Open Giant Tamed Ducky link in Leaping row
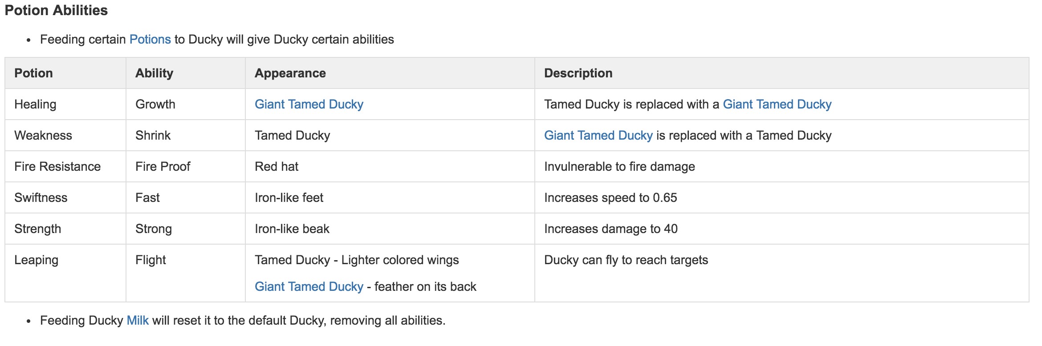Viewport: 1042px width, 346px height. click(309, 286)
